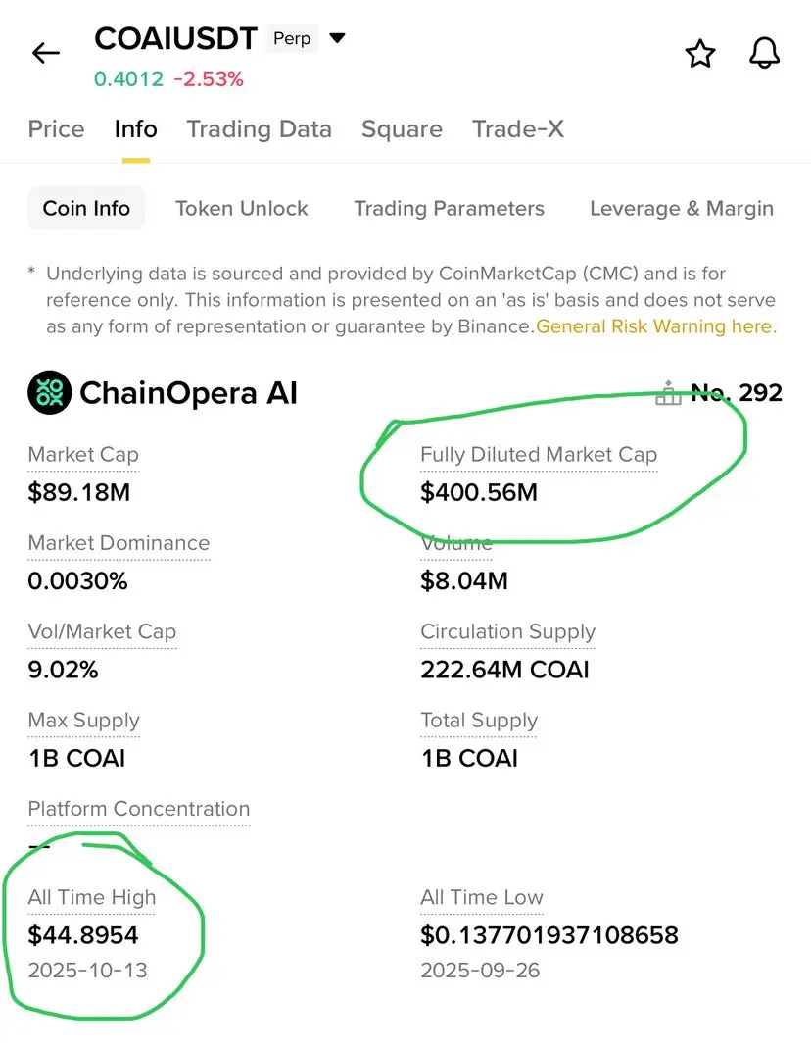Tap the Market Dominance label
The image size is (811, 1050).
[x=119, y=543]
